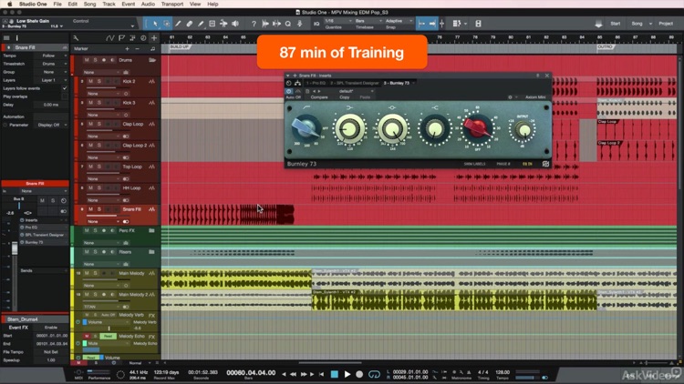The image size is (684, 384).
Task: Select the Mute tool
Action: point(212,24)
